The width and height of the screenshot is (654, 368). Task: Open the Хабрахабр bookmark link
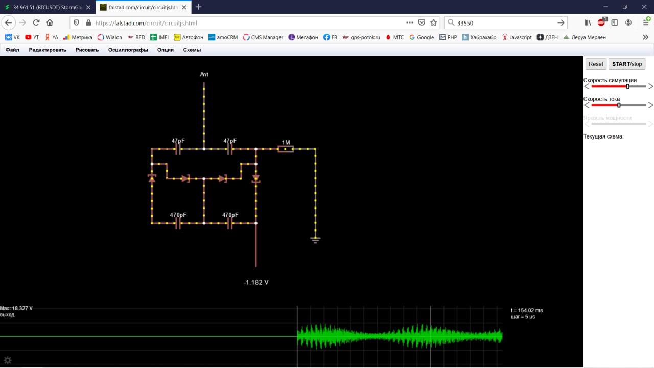479,37
